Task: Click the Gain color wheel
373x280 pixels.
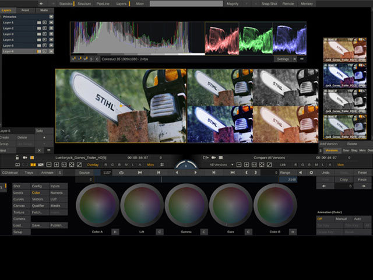Action: [231, 205]
